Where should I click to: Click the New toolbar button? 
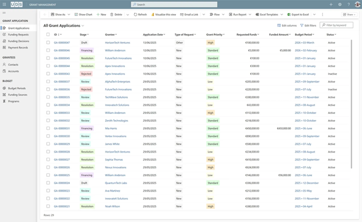tap(101, 14)
